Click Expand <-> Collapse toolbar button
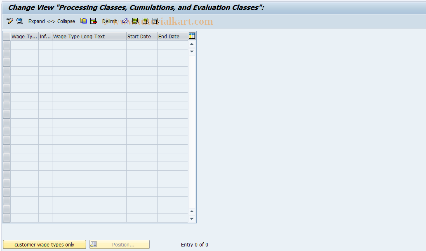The width and height of the screenshot is (426, 251). (x=52, y=21)
